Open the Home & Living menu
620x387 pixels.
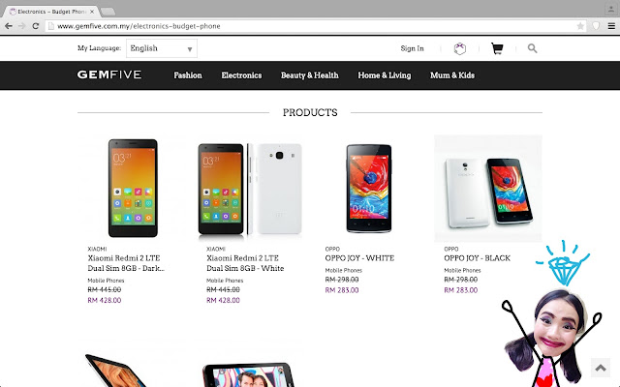[384, 75]
